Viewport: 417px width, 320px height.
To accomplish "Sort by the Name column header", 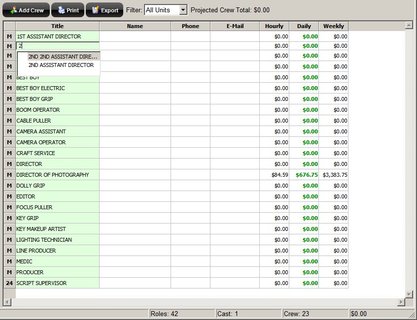I will pos(135,26).
